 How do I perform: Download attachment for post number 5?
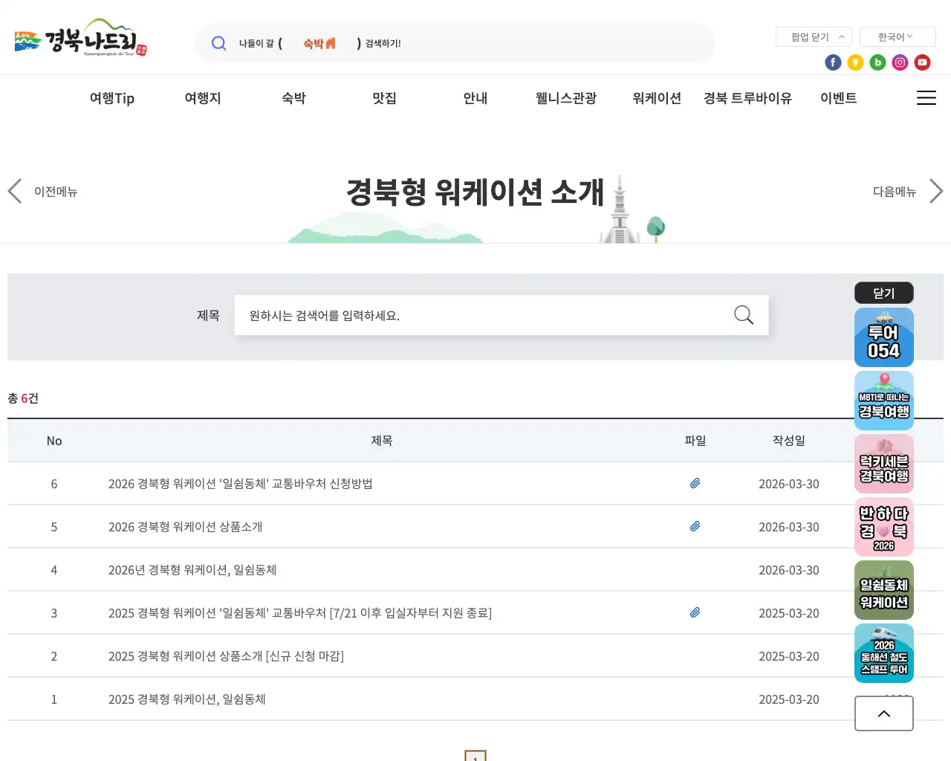tap(695, 526)
